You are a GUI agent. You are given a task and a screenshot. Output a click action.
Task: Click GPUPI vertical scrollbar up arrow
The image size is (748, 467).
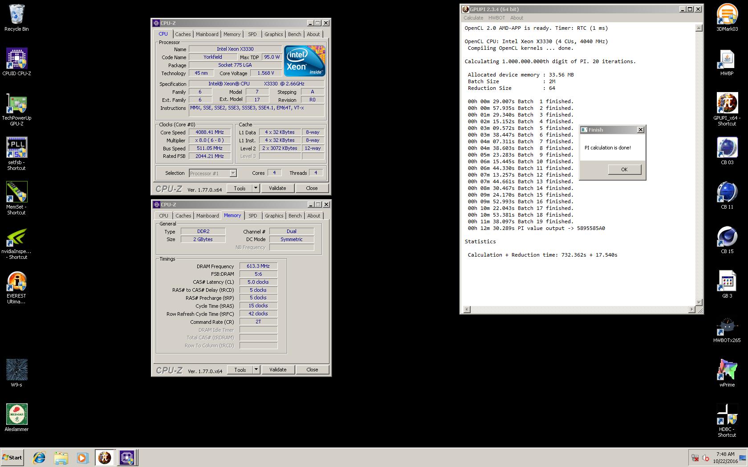point(699,28)
